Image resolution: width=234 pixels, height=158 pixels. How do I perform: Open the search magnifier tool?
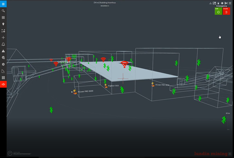click(x=3, y=11)
